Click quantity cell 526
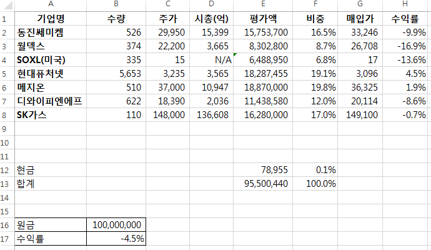The image size is (431, 250). coord(116,32)
